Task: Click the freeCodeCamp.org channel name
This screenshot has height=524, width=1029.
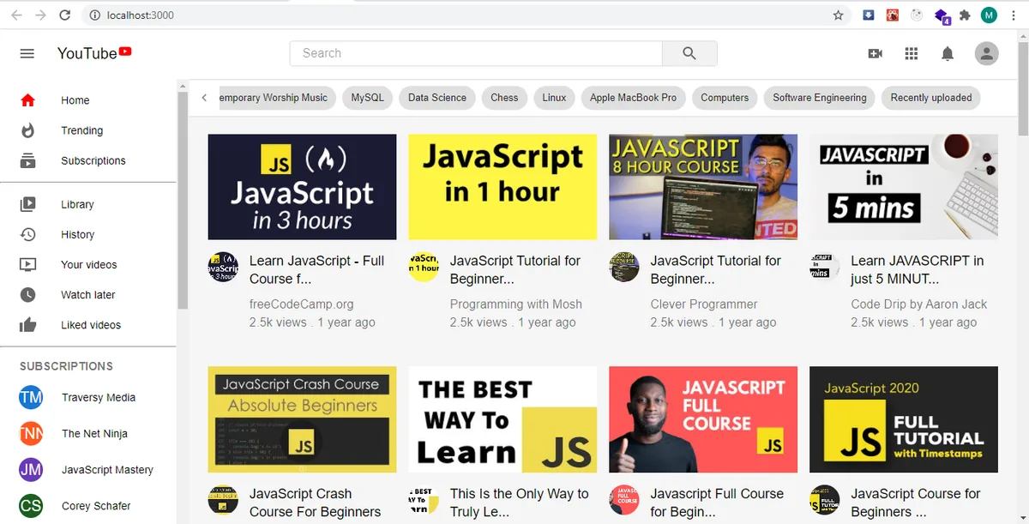Action: [x=301, y=304]
